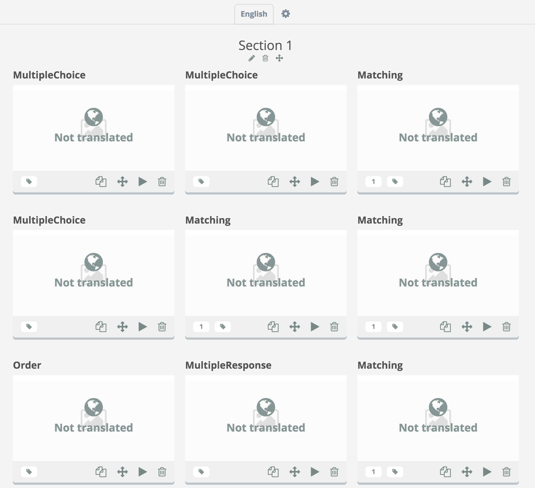
Task: Delete the MultipleResponse card
Action: [x=334, y=472]
